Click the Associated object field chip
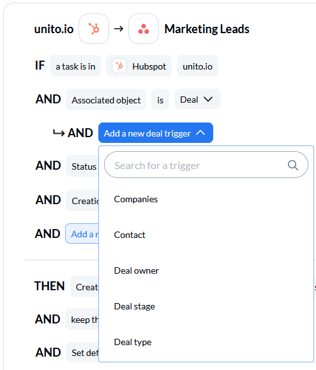 click(x=106, y=100)
